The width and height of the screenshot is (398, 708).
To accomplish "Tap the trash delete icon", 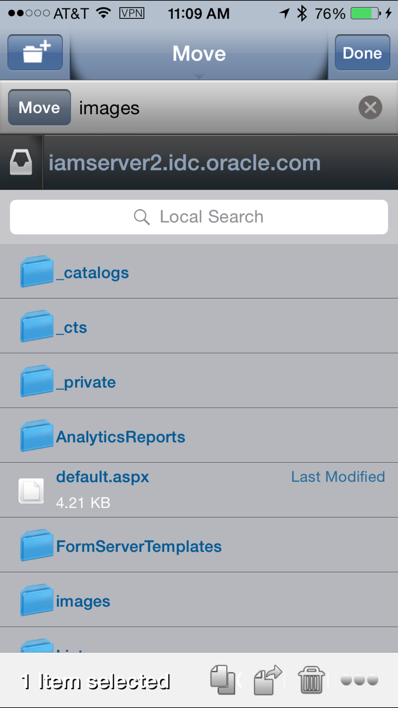I will pyautogui.click(x=311, y=680).
